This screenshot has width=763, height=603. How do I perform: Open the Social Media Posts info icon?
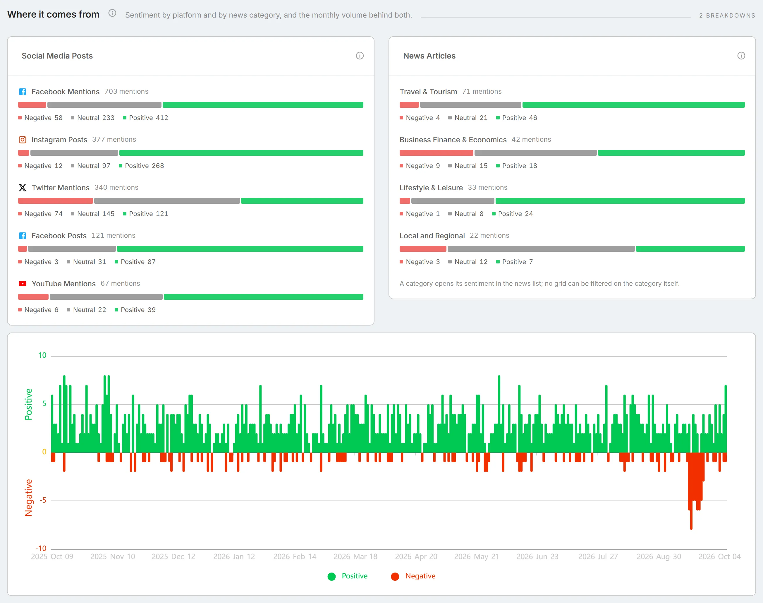tap(360, 56)
